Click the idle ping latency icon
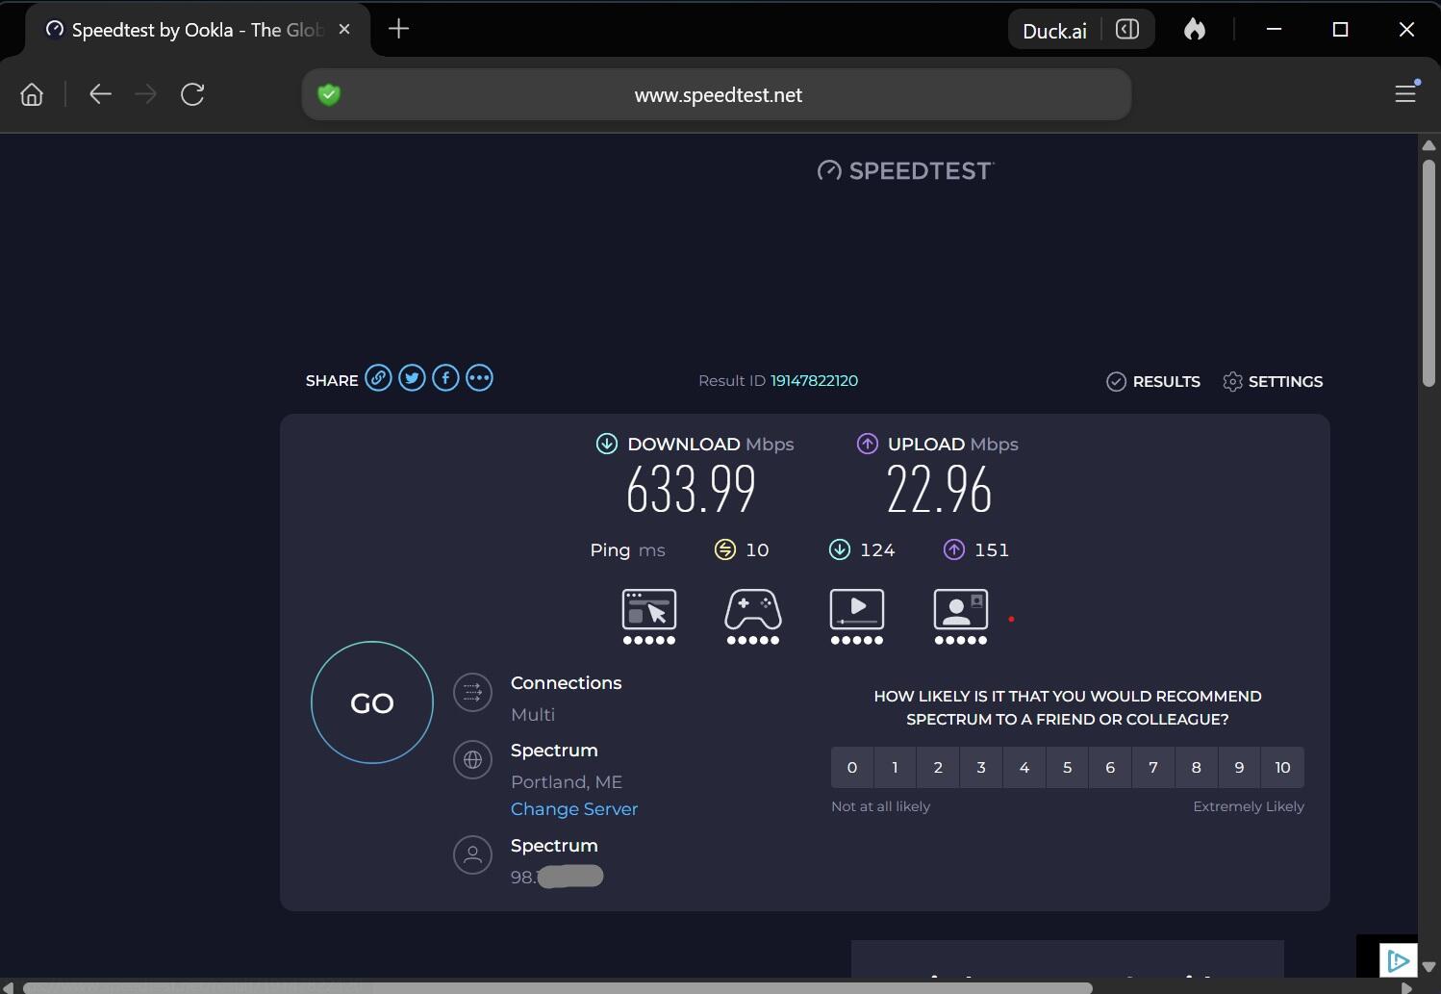 pyautogui.click(x=725, y=549)
